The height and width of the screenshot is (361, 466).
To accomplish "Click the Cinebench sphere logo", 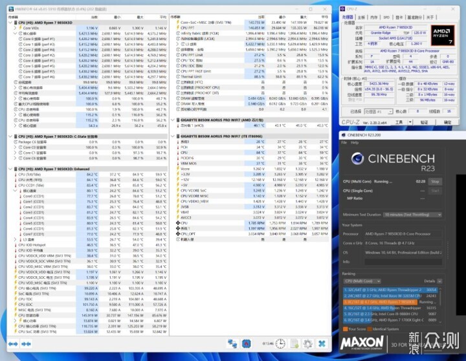I will click(x=357, y=159).
